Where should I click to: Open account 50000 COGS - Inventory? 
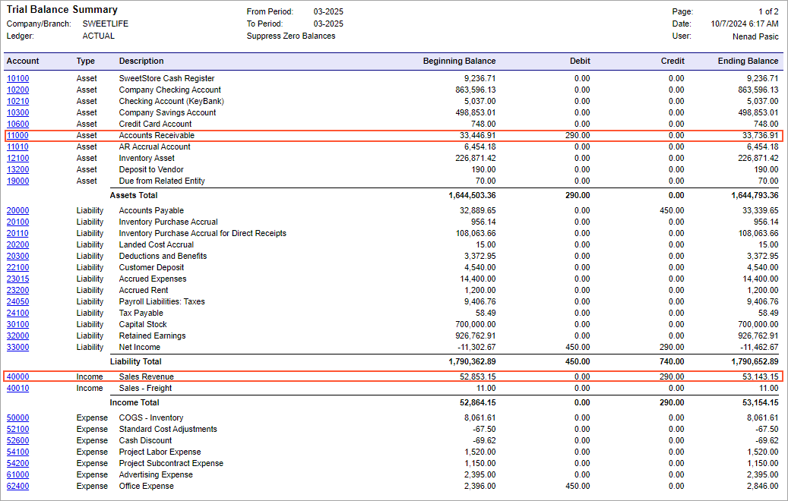coord(17,417)
